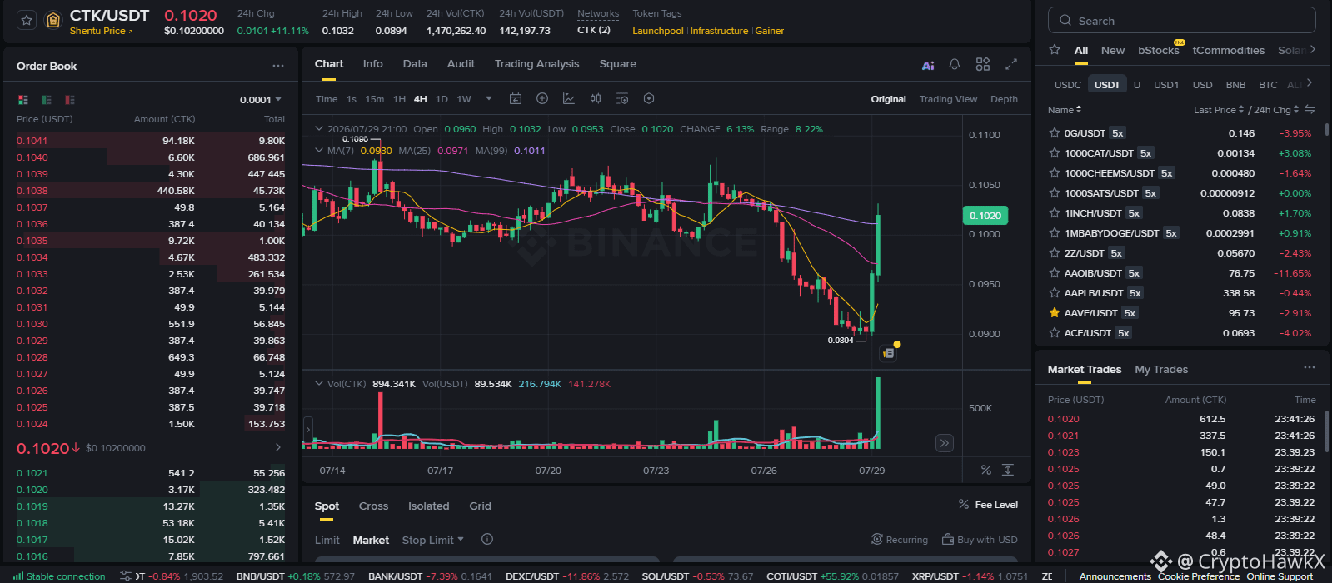1332x583 pixels.
Task: Click the Fee Level percent icon
Action: click(x=964, y=504)
